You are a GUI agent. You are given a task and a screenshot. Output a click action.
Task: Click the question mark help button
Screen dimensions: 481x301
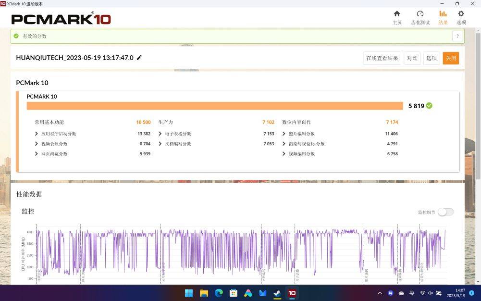pos(457,36)
